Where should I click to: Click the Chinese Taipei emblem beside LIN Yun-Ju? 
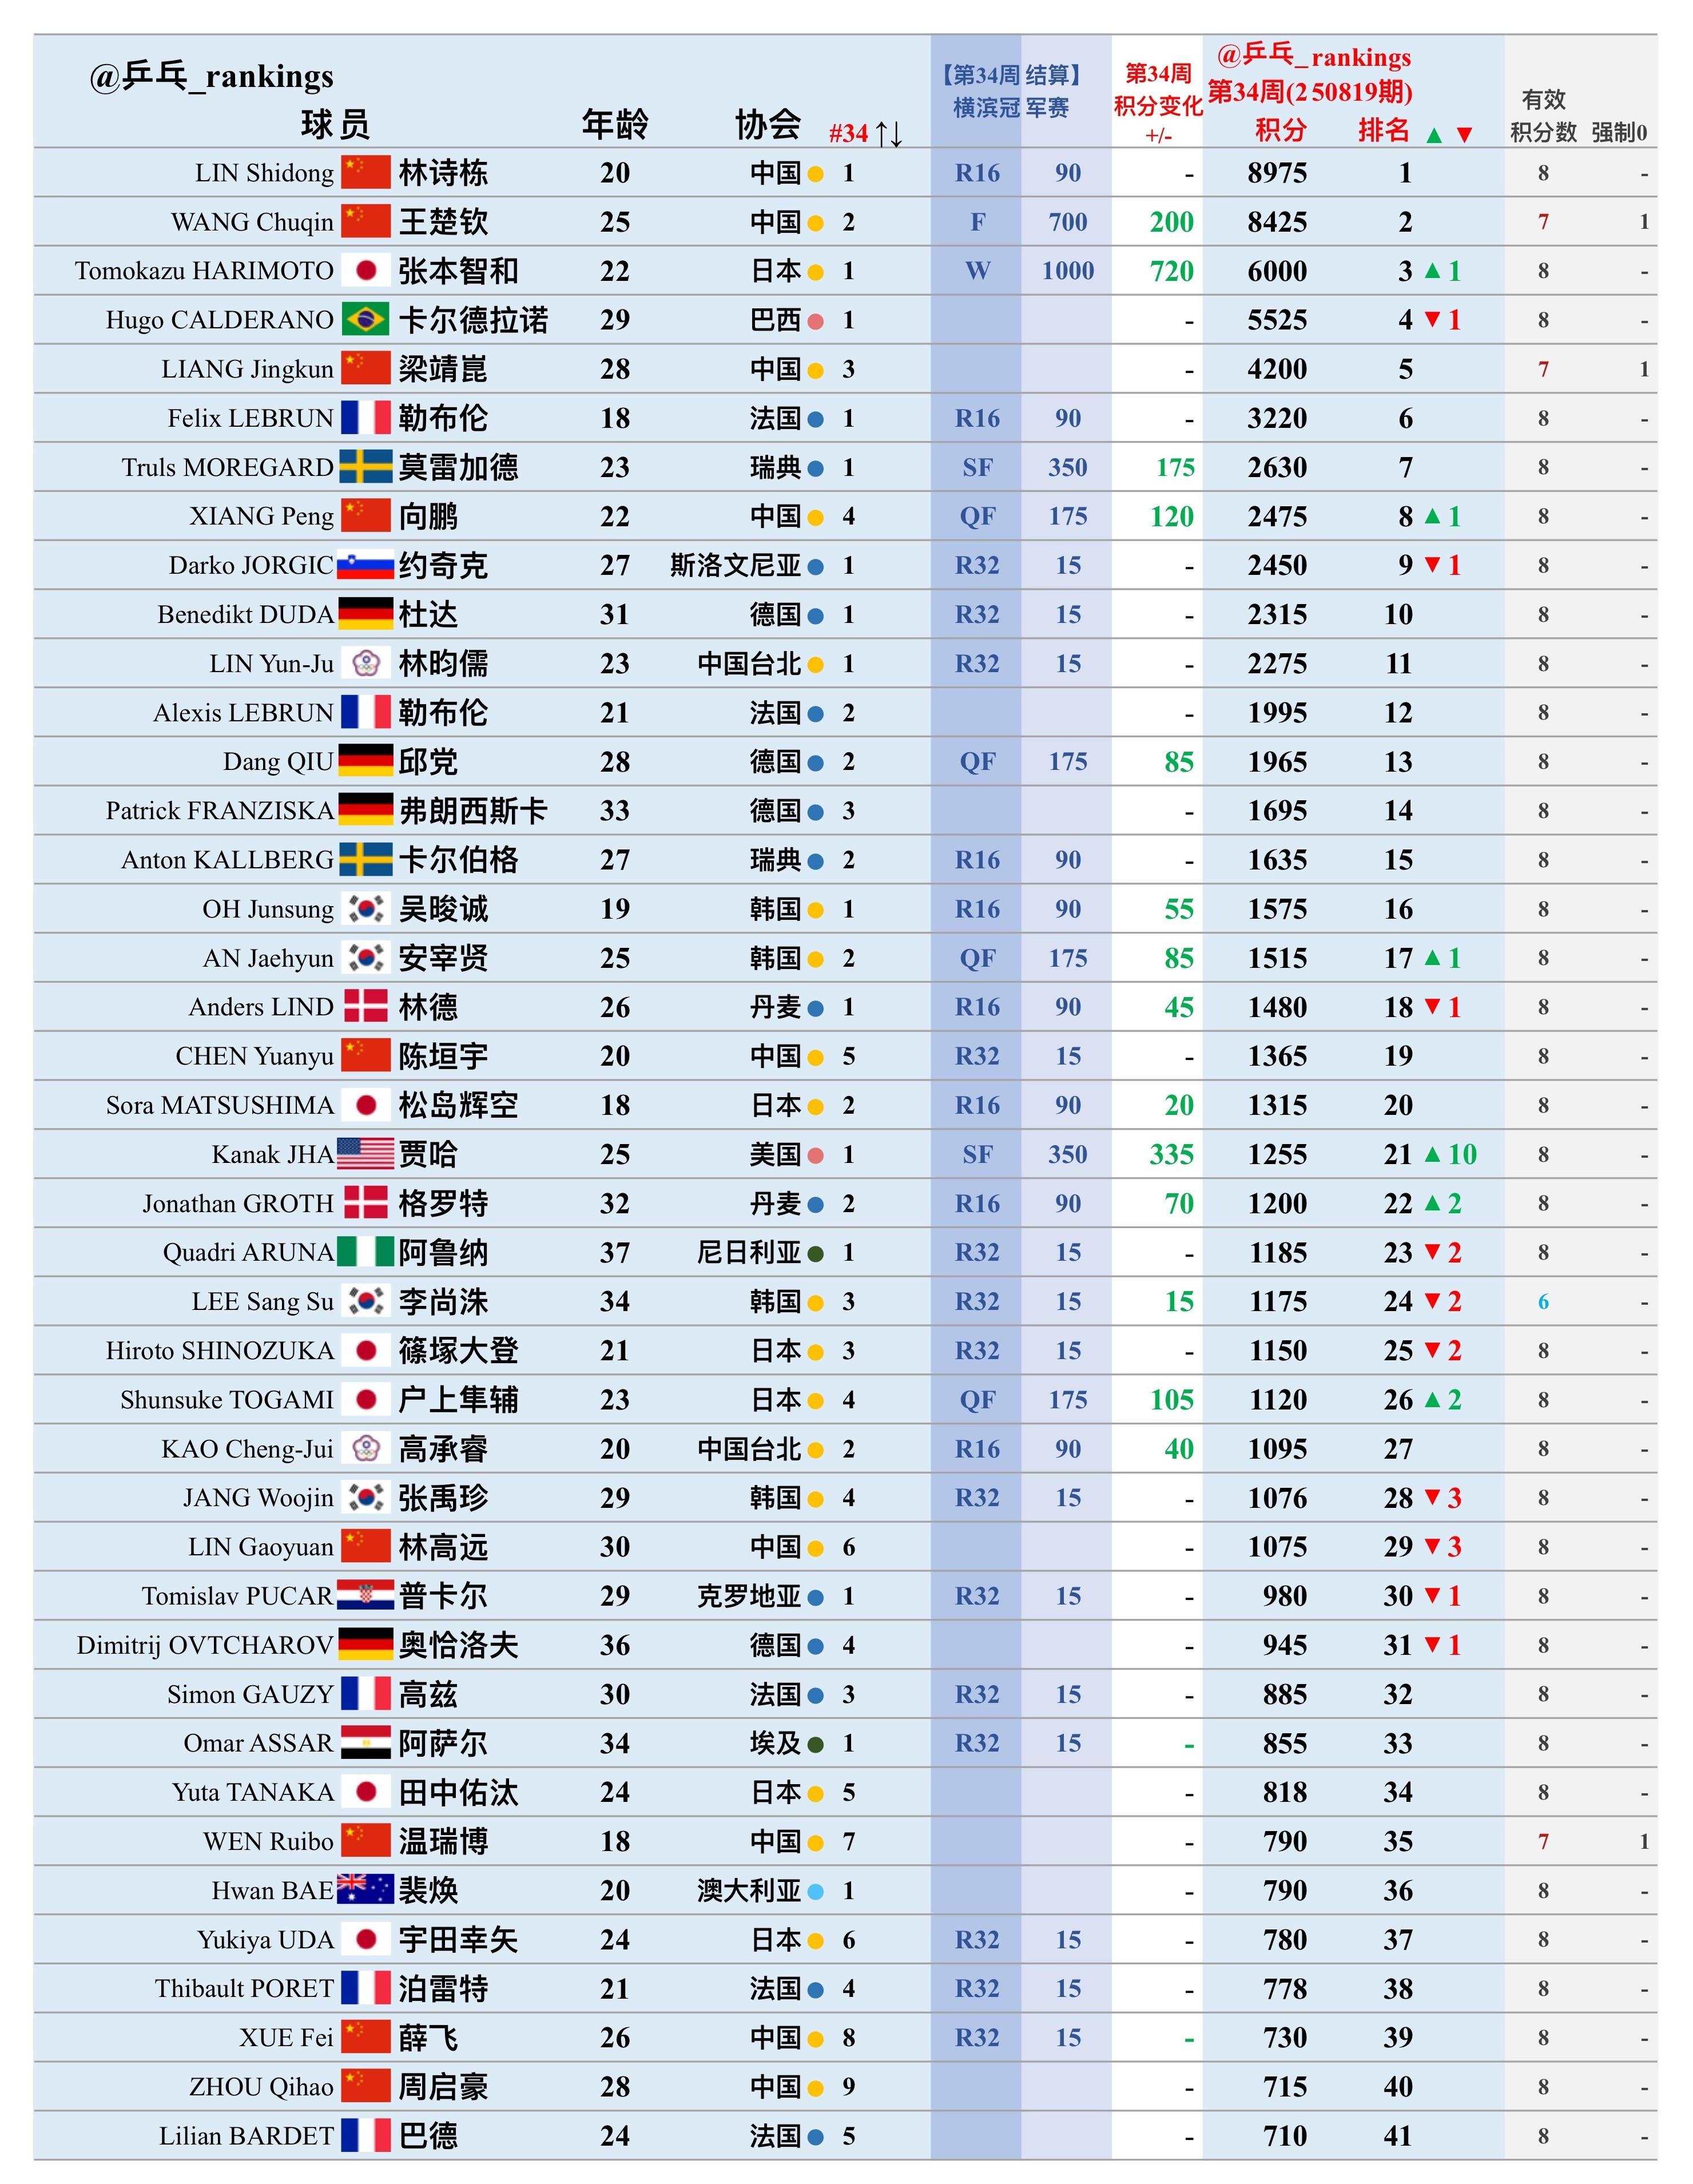click(x=366, y=663)
